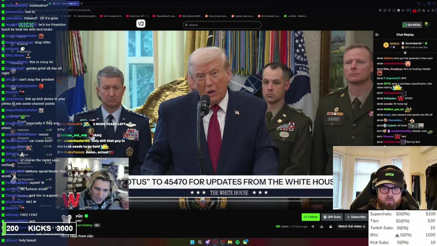This screenshot has height=246, width=437.
Task: Click kozmobandz gifter entry
Action: click(x=413, y=43)
